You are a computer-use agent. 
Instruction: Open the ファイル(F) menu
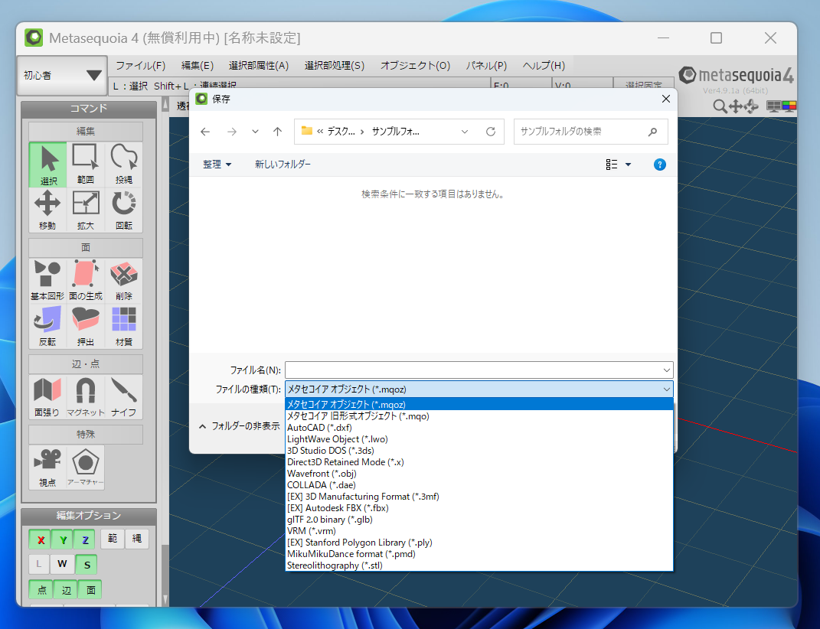140,65
